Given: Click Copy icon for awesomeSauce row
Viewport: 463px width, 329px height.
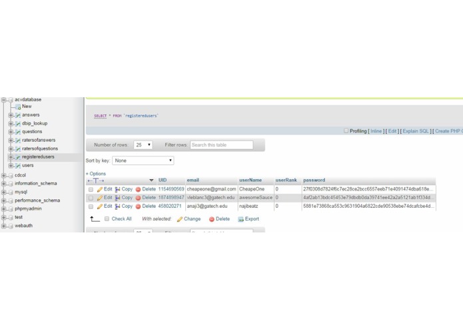Looking at the screenshot, I should point(117,198).
